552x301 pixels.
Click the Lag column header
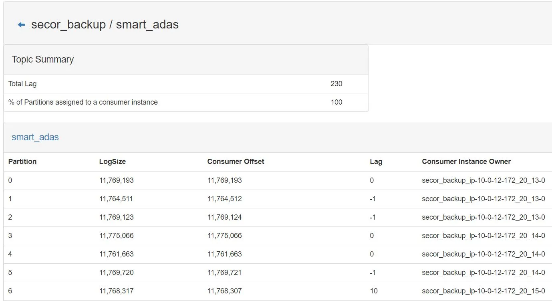376,162
